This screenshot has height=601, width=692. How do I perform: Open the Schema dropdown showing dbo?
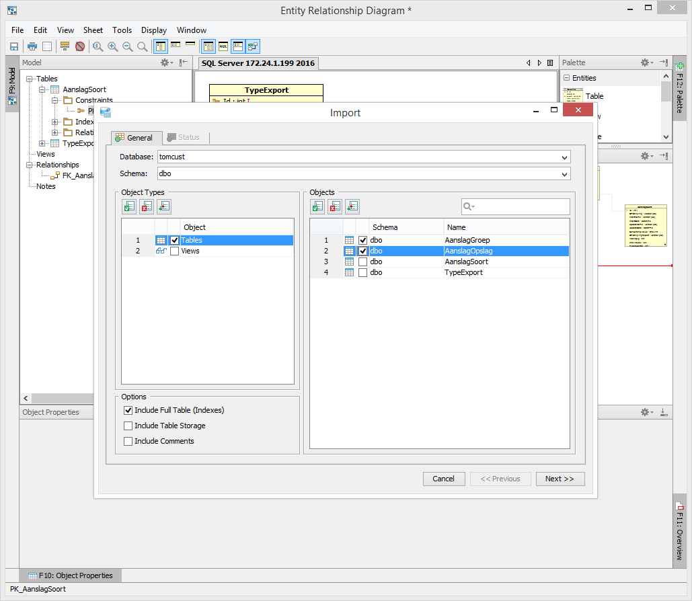click(x=564, y=174)
